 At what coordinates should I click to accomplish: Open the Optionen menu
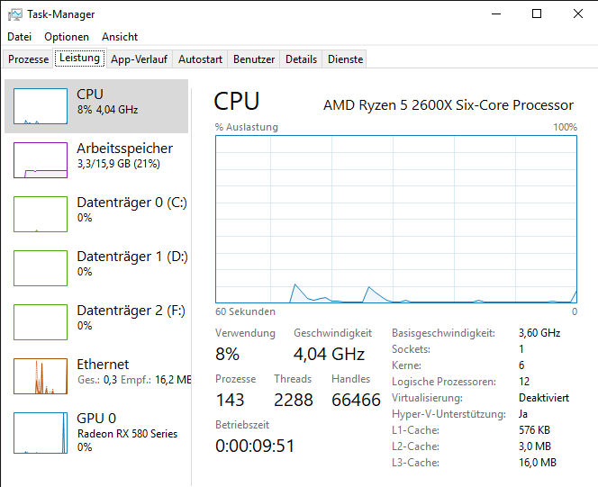[67, 37]
